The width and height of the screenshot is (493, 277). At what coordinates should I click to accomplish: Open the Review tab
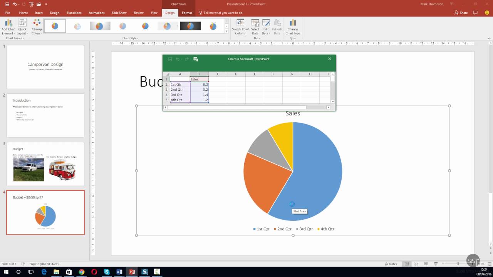click(x=139, y=13)
